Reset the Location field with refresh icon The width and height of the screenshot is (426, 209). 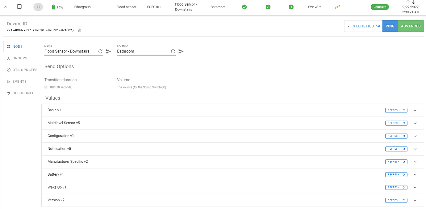[173, 51]
